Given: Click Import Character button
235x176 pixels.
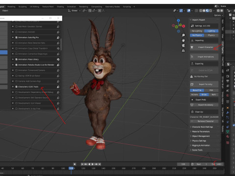Looking at the screenshot, I should coord(204,47).
